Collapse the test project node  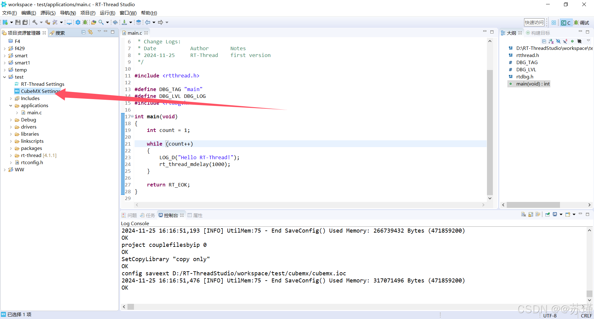[x=5, y=77]
